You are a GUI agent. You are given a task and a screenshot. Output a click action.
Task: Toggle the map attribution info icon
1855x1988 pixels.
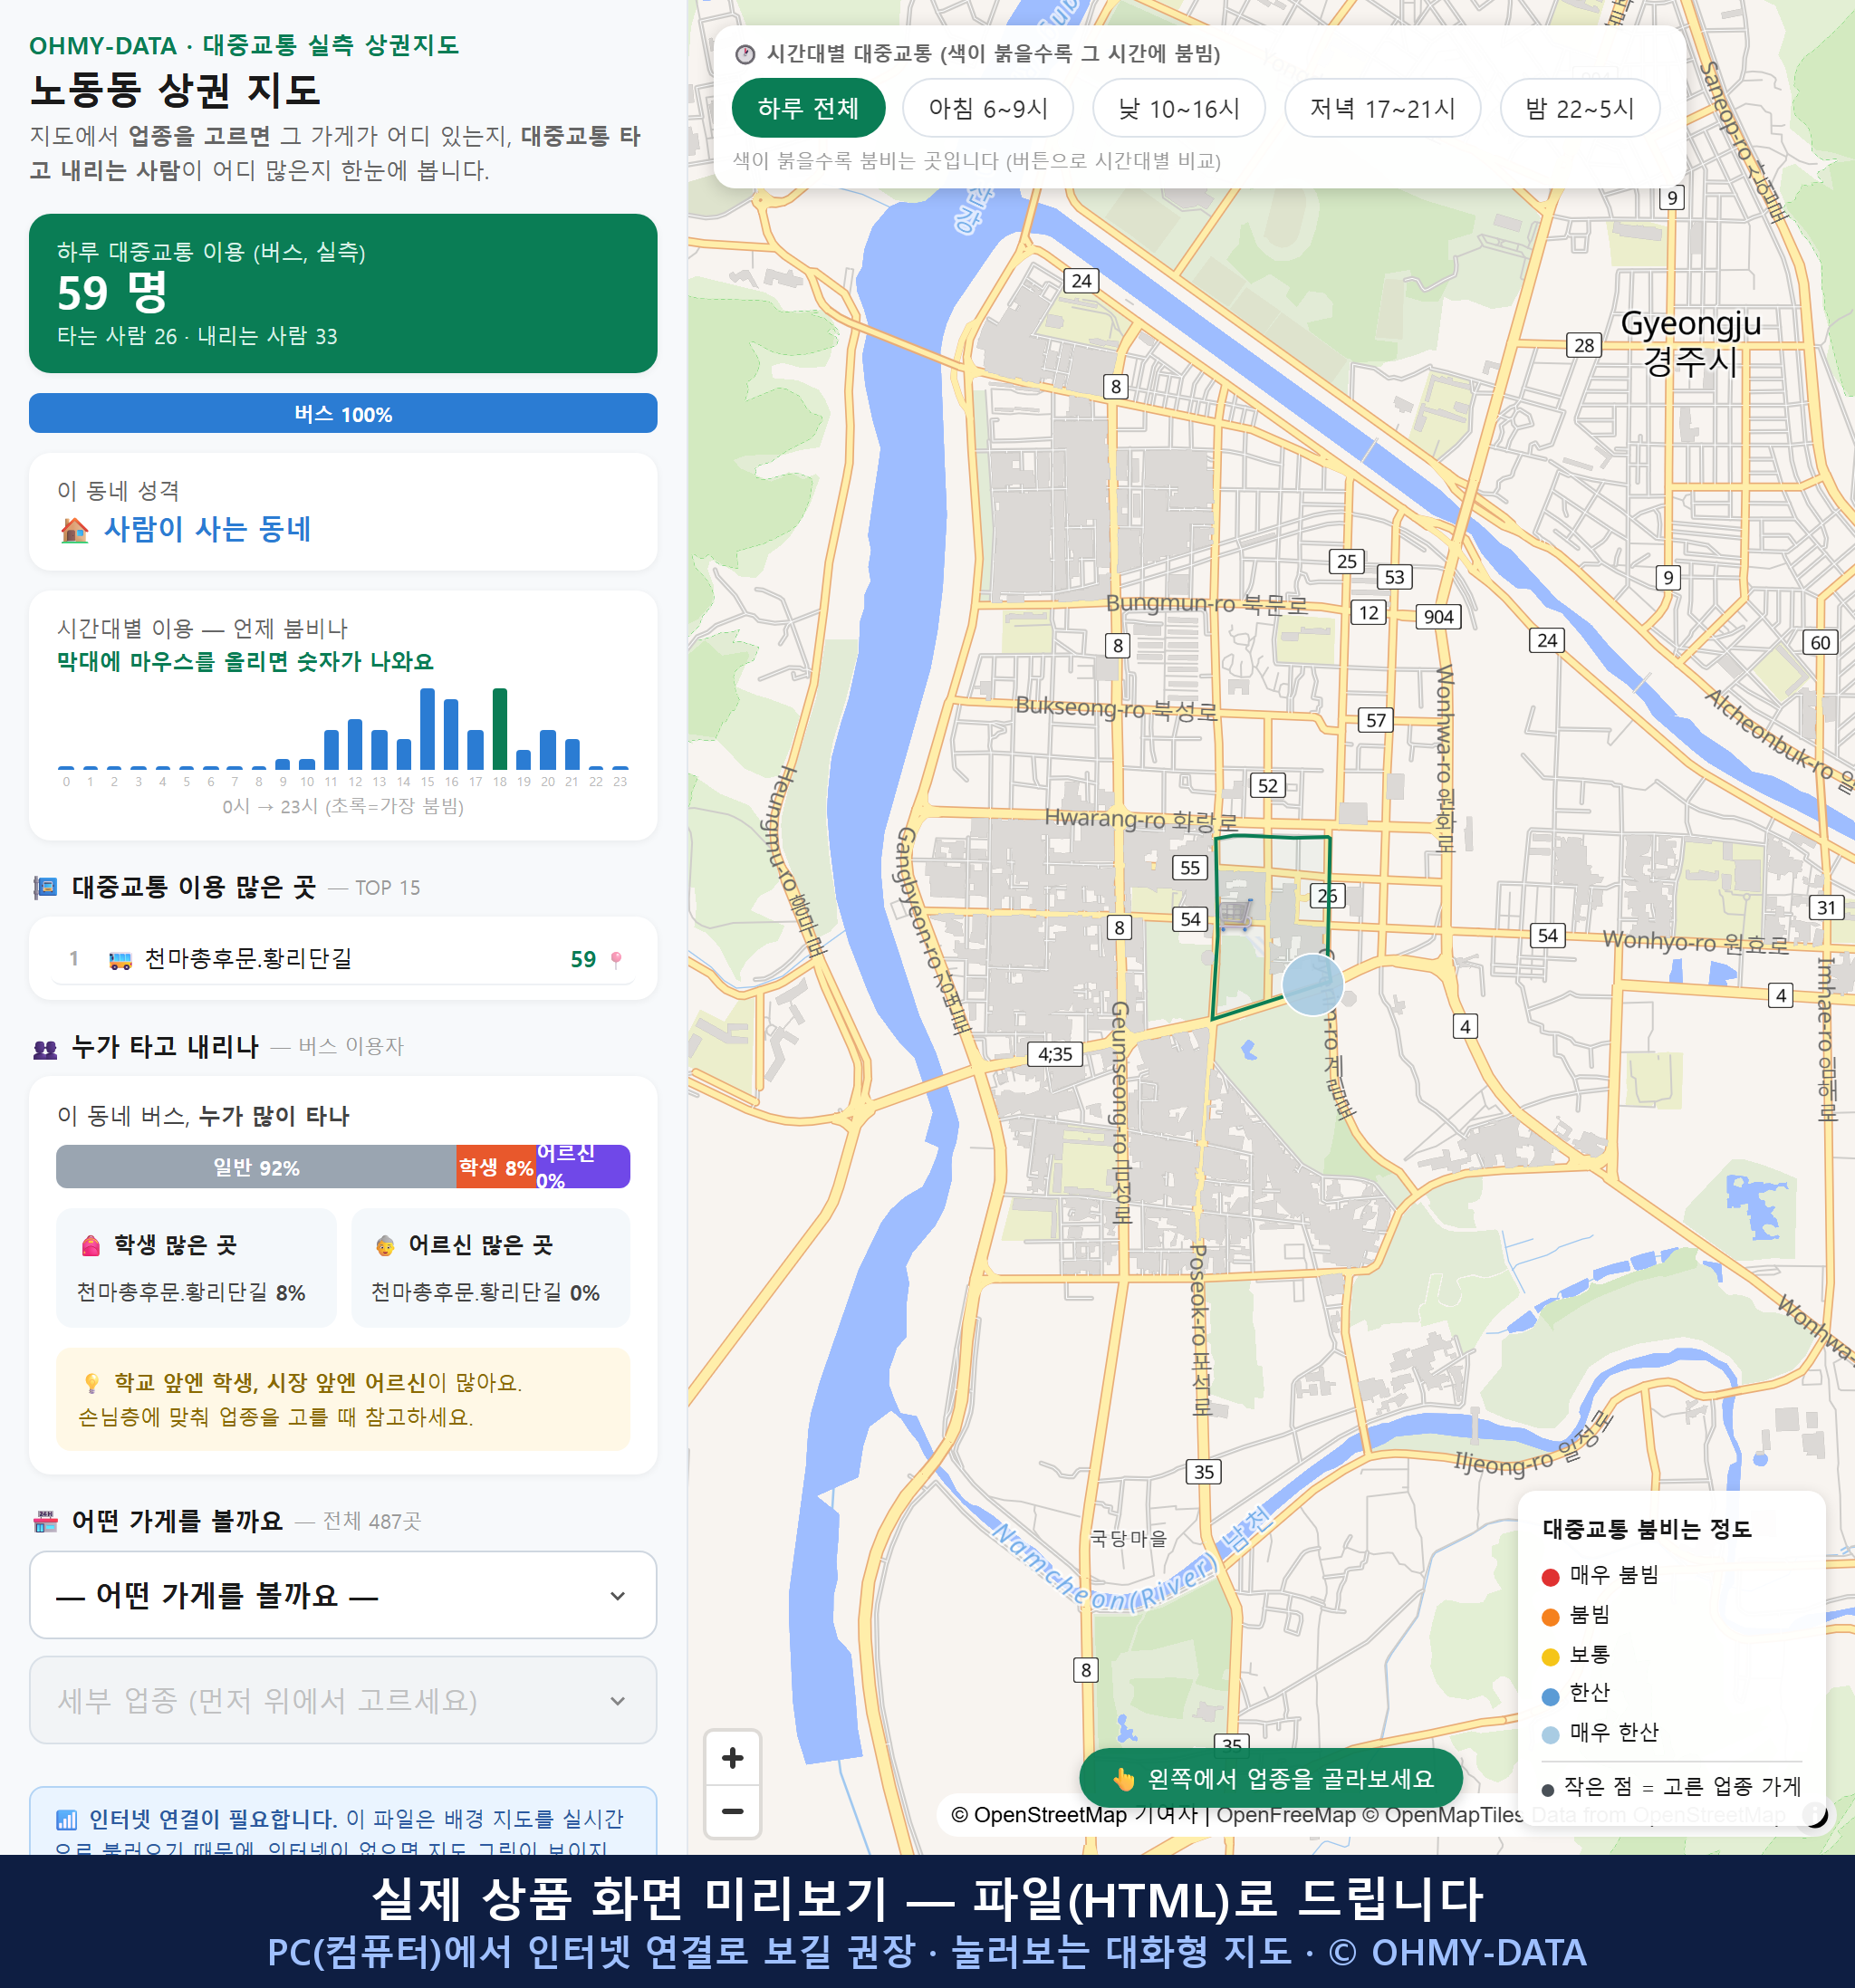click(x=1814, y=1814)
